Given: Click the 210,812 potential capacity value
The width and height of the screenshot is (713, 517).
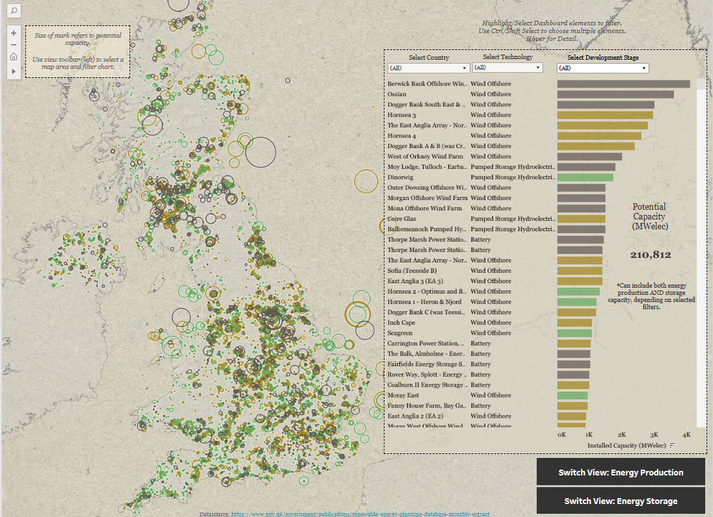Looking at the screenshot, I should pos(651,255).
